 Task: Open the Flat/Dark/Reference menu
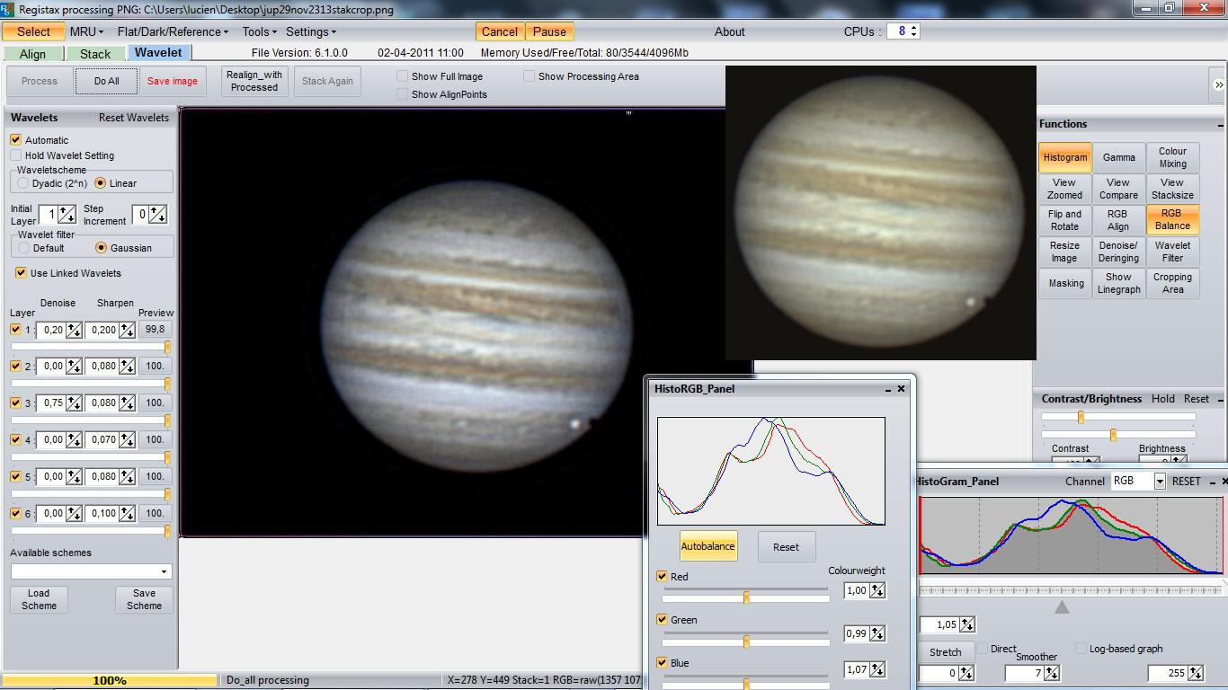click(x=173, y=31)
